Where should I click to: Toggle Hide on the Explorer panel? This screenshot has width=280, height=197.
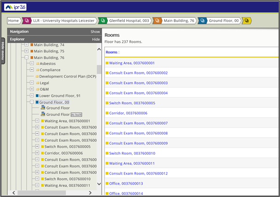[x=96, y=40]
